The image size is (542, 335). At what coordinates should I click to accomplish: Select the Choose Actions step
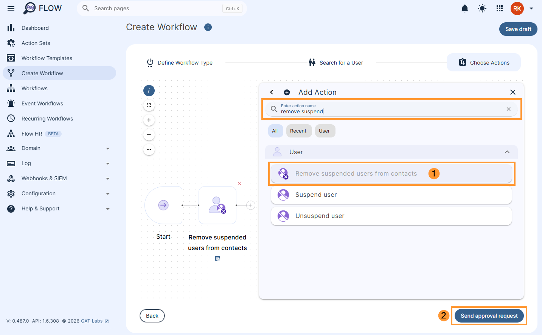[484, 63]
